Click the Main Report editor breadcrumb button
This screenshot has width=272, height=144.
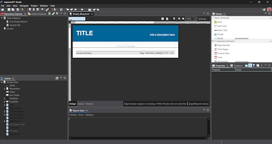(77, 19)
